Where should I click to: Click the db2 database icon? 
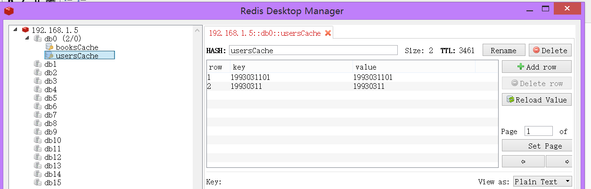(x=37, y=72)
